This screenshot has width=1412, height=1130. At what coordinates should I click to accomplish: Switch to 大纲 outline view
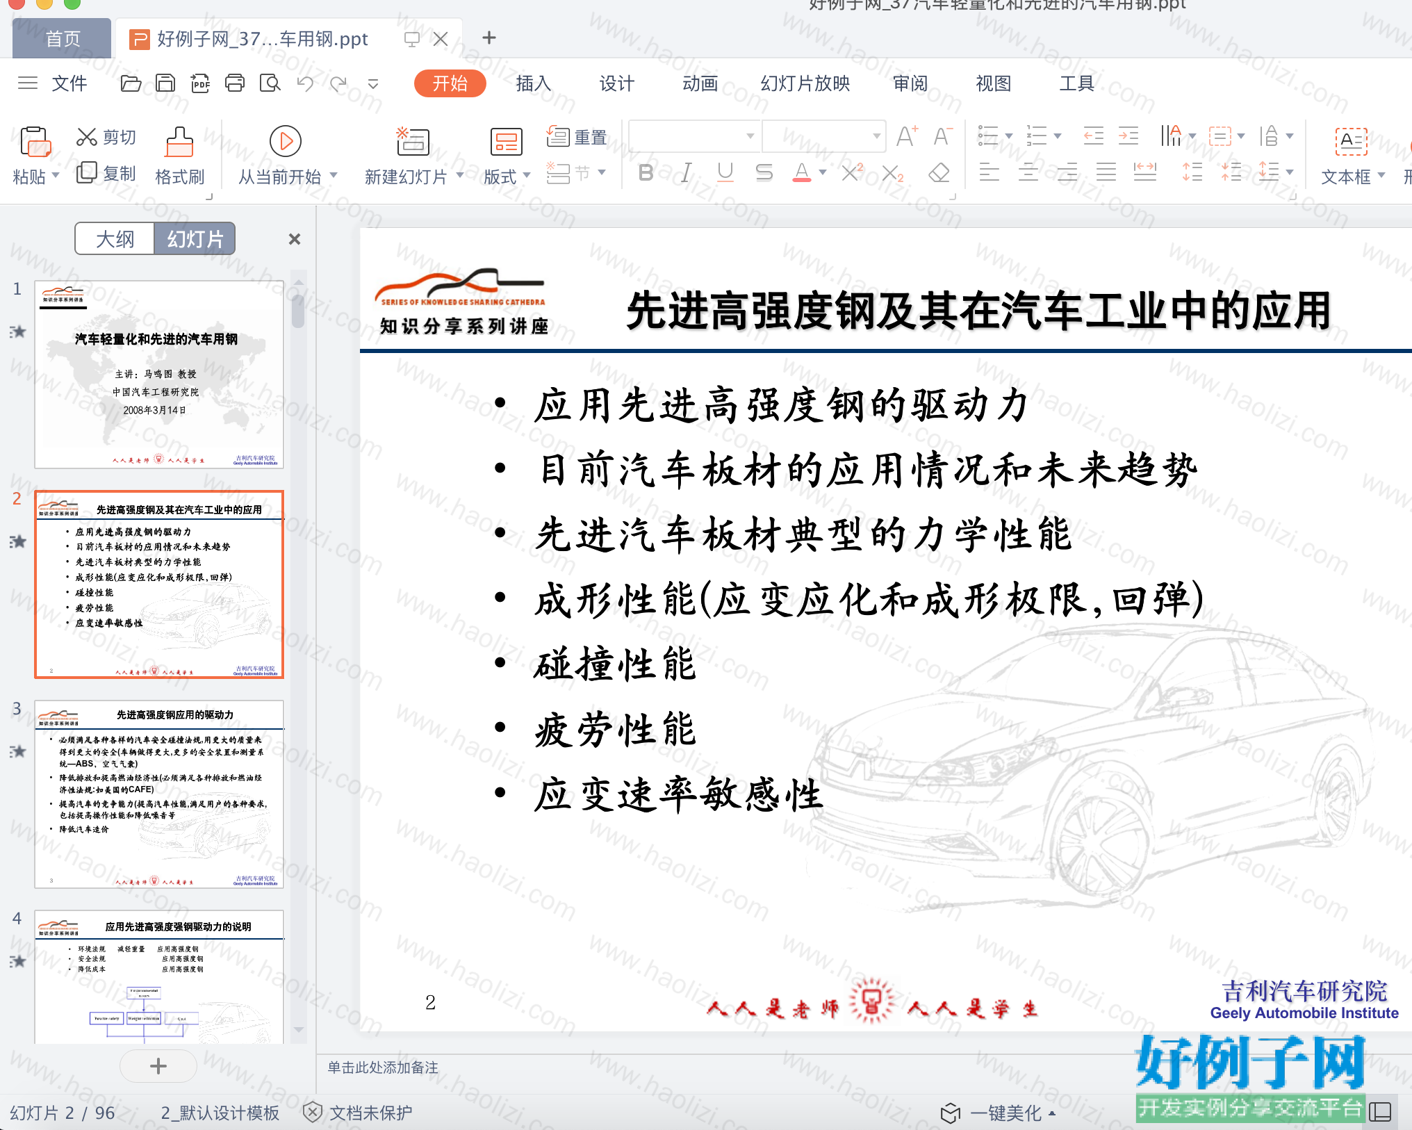[x=115, y=239]
